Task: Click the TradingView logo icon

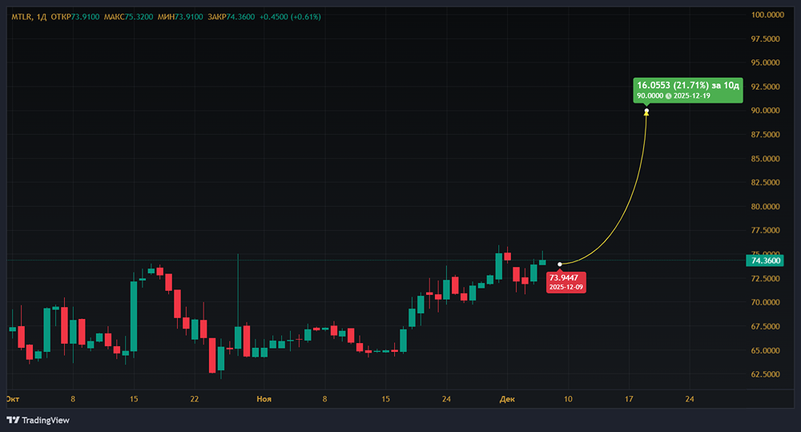Action: [x=13, y=420]
